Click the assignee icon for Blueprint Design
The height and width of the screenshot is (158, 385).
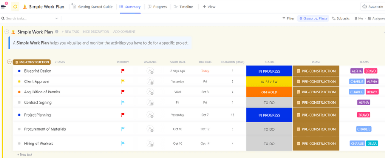coord(150,71)
